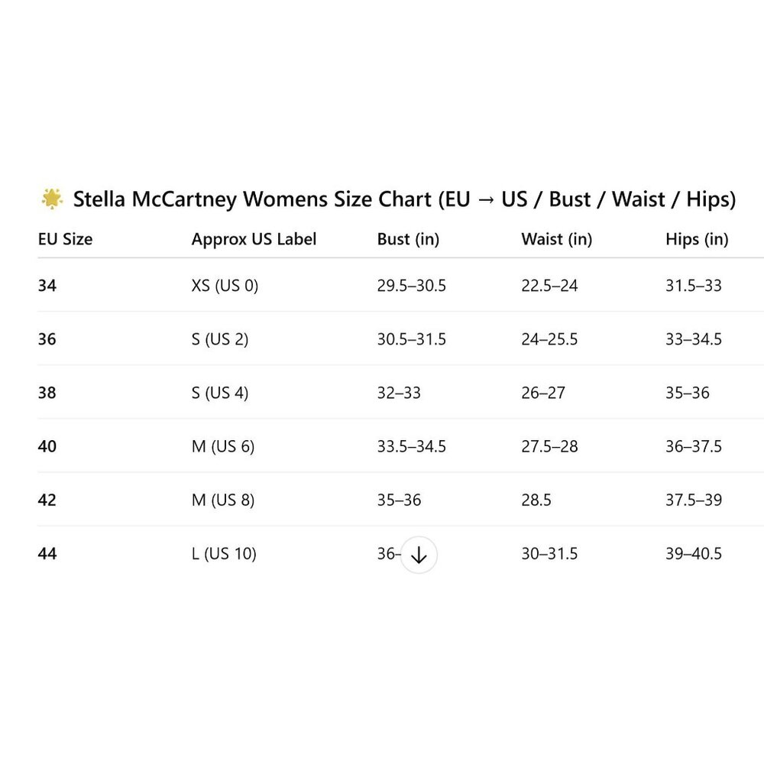Select EU size 42 row label
The image size is (764, 764).
(47, 500)
